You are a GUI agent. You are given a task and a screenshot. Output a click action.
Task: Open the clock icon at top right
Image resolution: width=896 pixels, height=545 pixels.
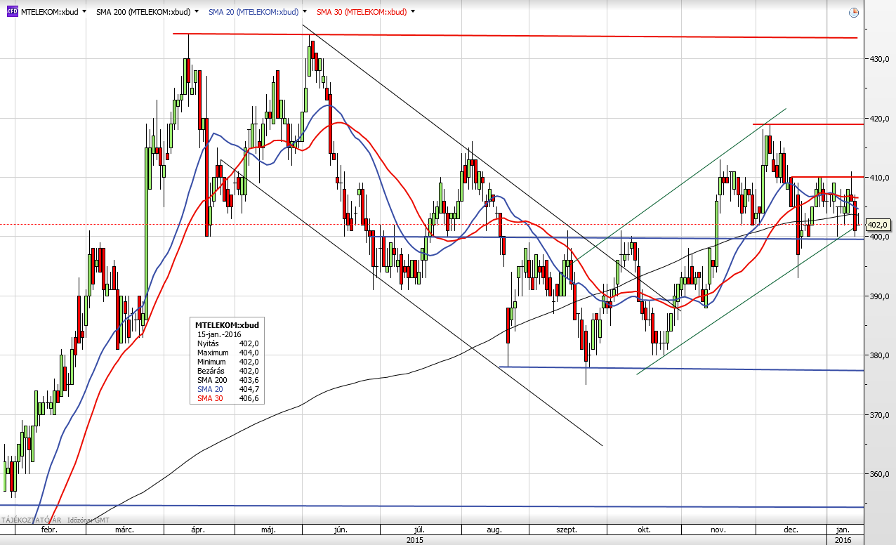click(x=853, y=13)
